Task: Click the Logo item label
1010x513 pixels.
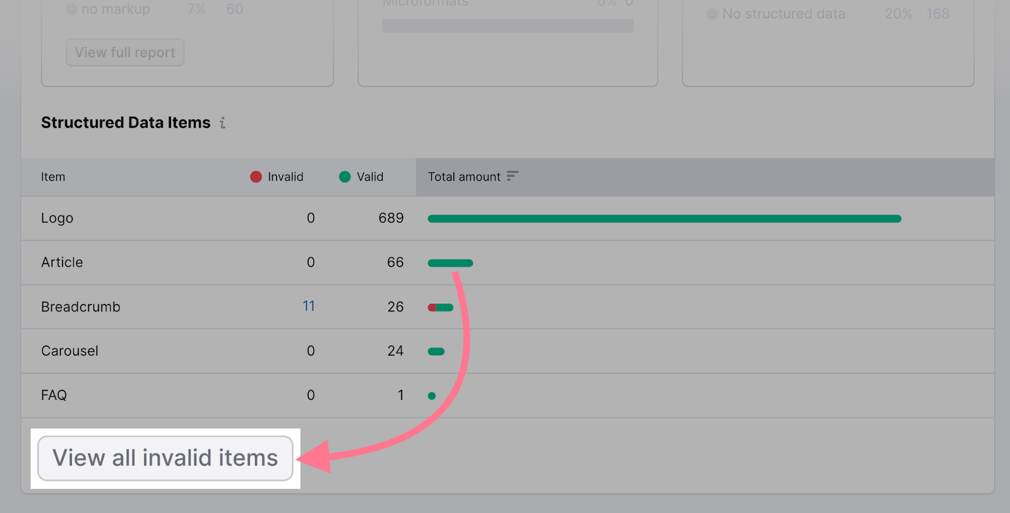Action: coord(57,218)
